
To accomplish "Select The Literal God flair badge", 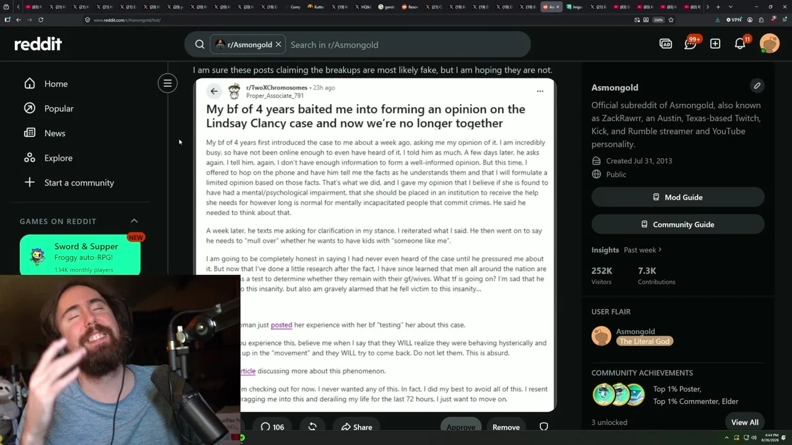I will pos(645,341).
